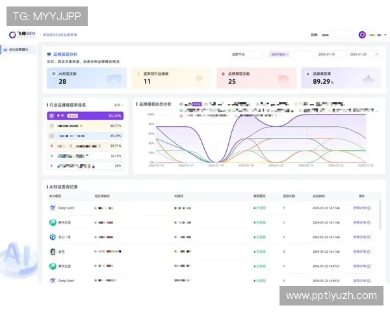Click the AI对话查询记录 table scrollbar
Image resolution: width=390 pixels, height=312 pixels.
point(380,215)
